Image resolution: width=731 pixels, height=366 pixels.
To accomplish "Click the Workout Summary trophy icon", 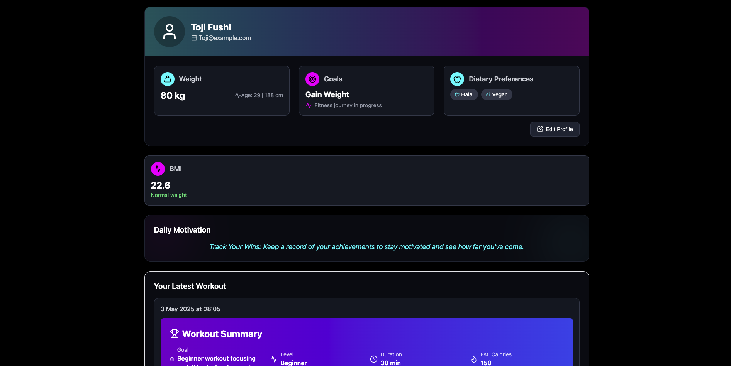I will pos(175,334).
